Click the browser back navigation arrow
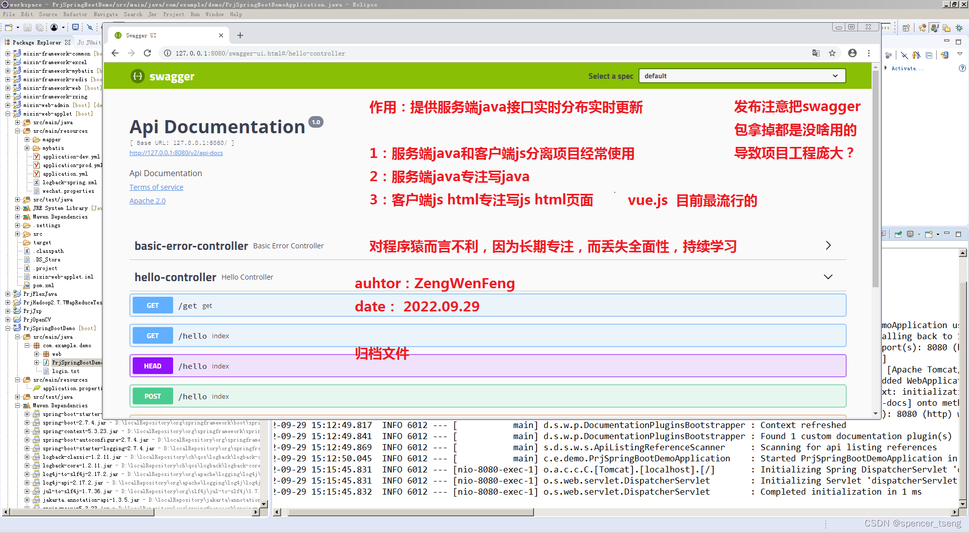 pyautogui.click(x=115, y=53)
